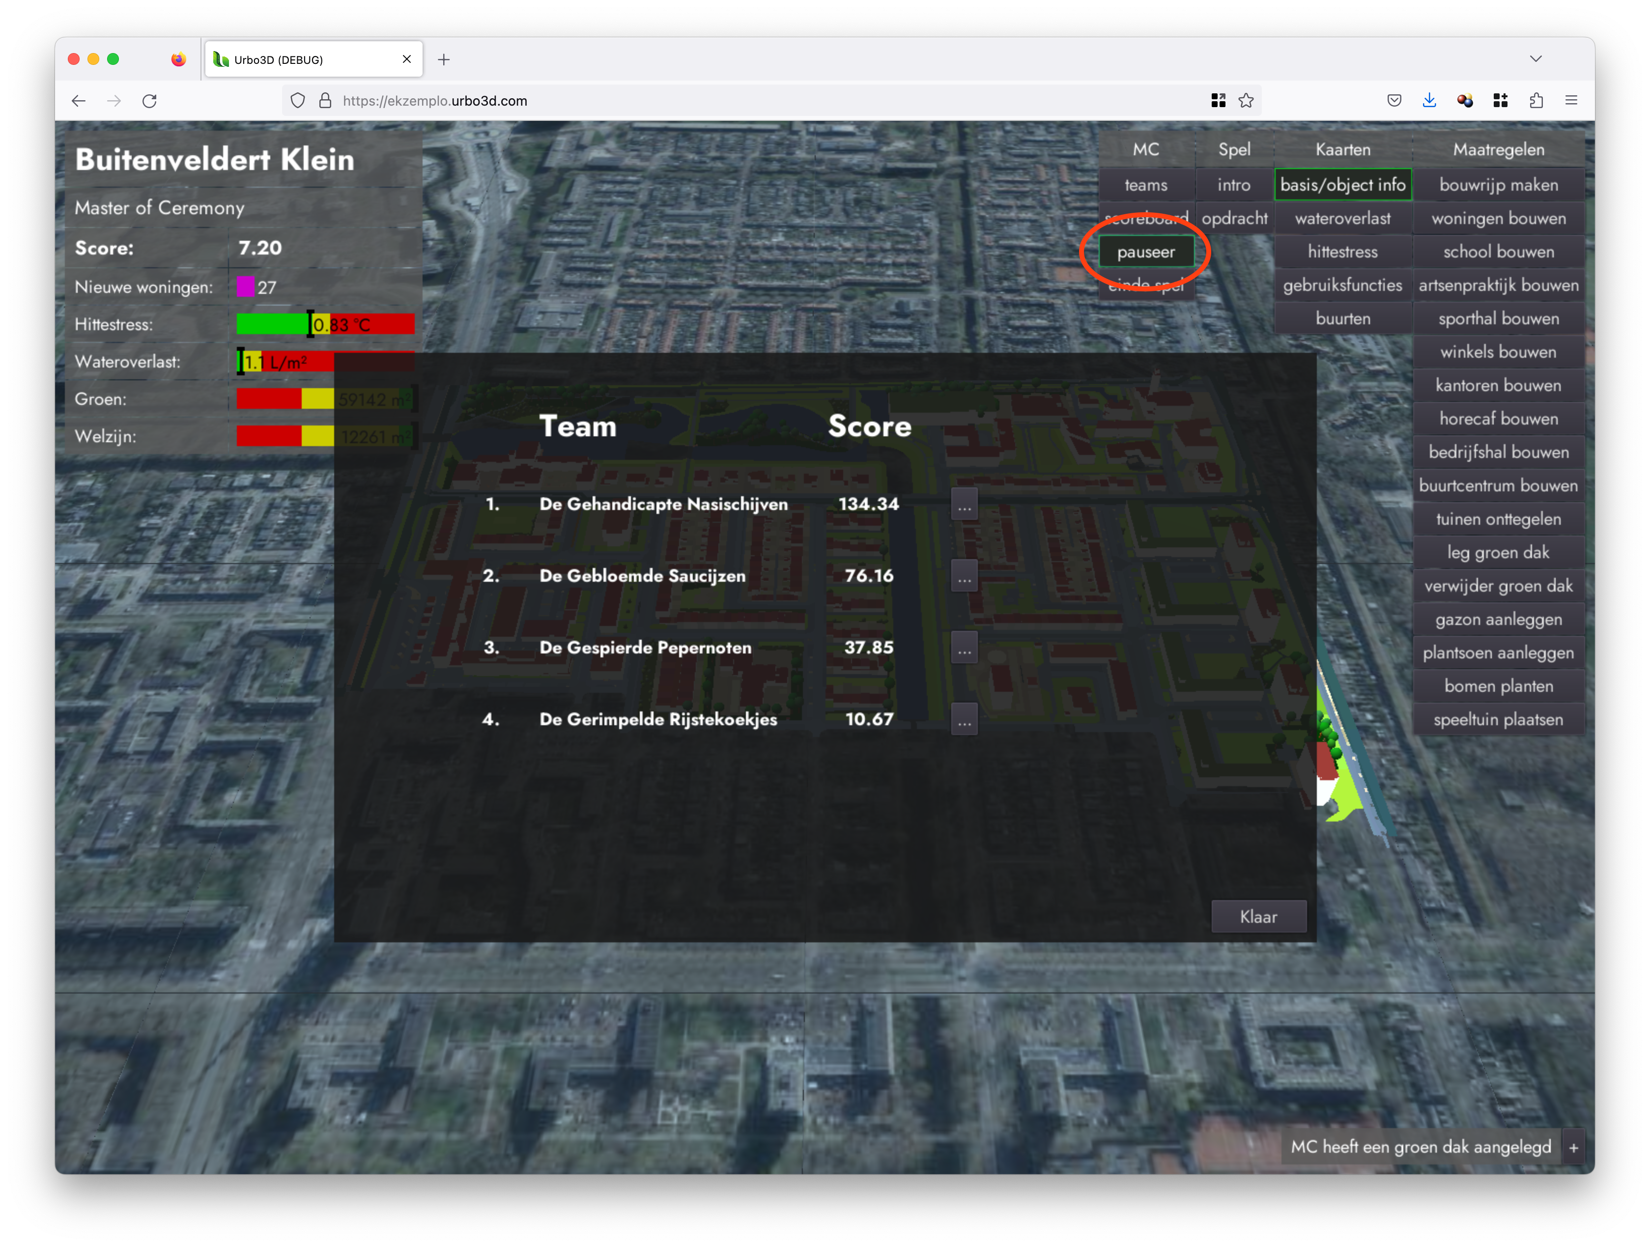Choose school bouwen measure
The width and height of the screenshot is (1650, 1247).
point(1499,252)
